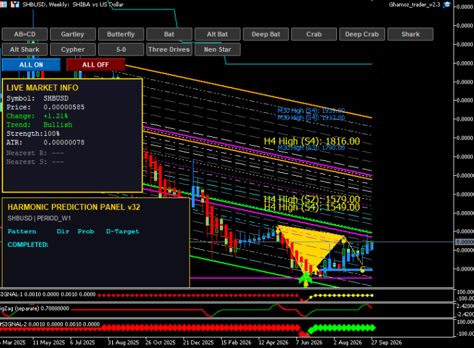Click the green up arrow signal on chart
The image size is (474, 348).
[306, 279]
